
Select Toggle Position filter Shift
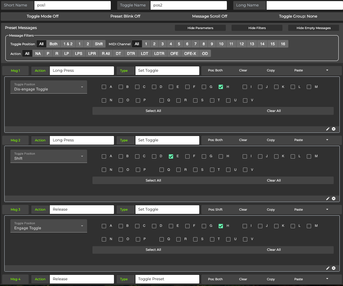99,44
